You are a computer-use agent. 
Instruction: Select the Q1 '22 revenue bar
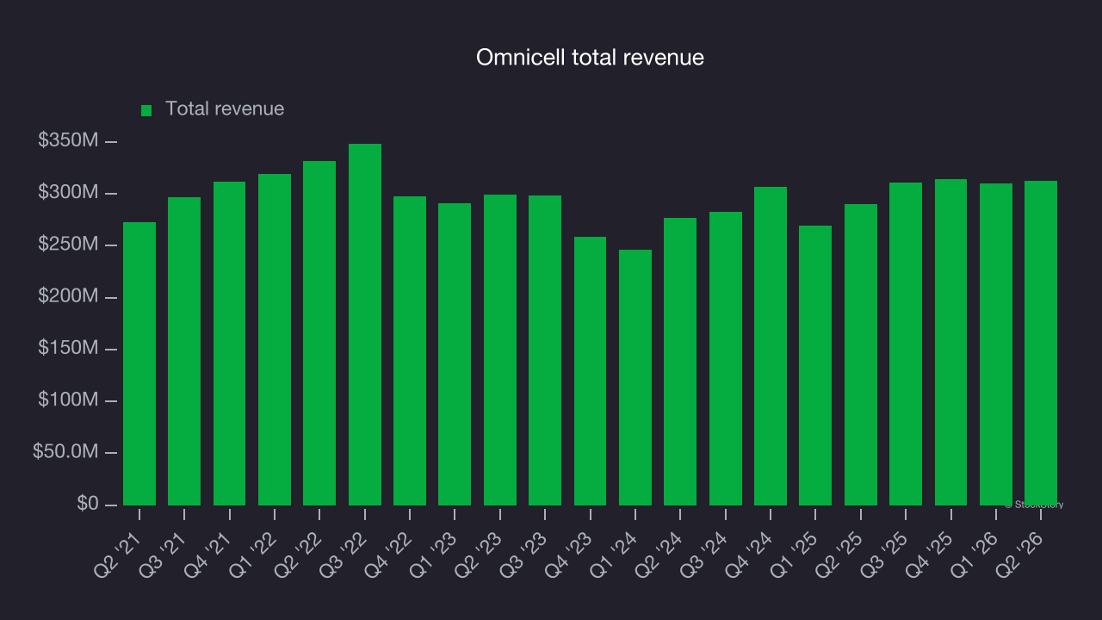(275, 339)
